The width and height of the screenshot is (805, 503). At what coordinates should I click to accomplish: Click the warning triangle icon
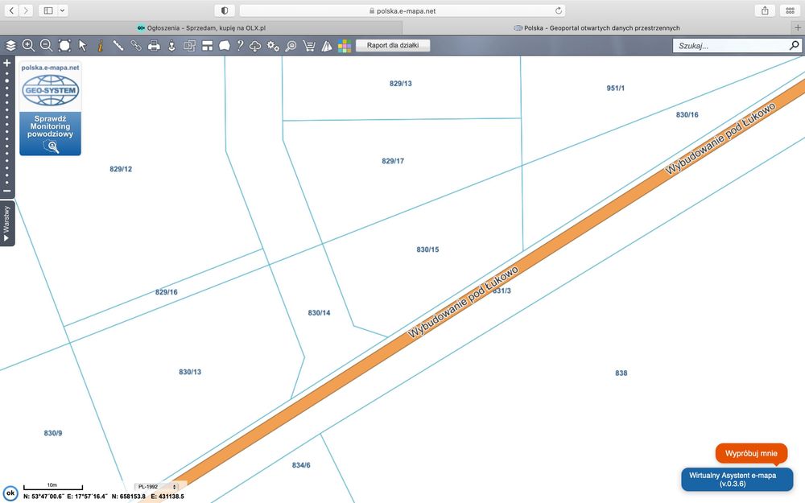(327, 46)
